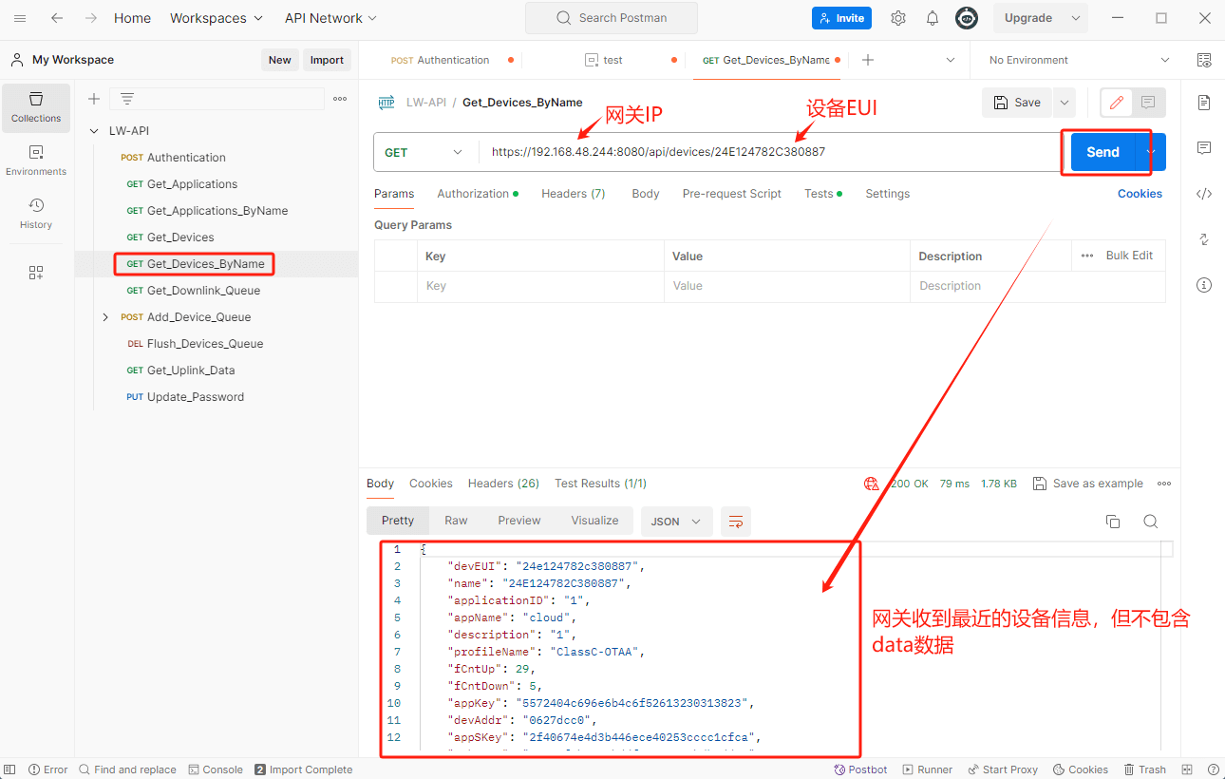The height and width of the screenshot is (779, 1225).
Task: Open Collections in the sidebar
Action: (x=36, y=107)
